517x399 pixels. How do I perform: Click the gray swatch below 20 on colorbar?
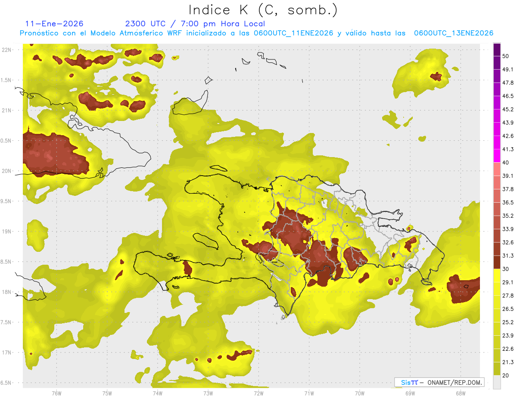pos(497,382)
